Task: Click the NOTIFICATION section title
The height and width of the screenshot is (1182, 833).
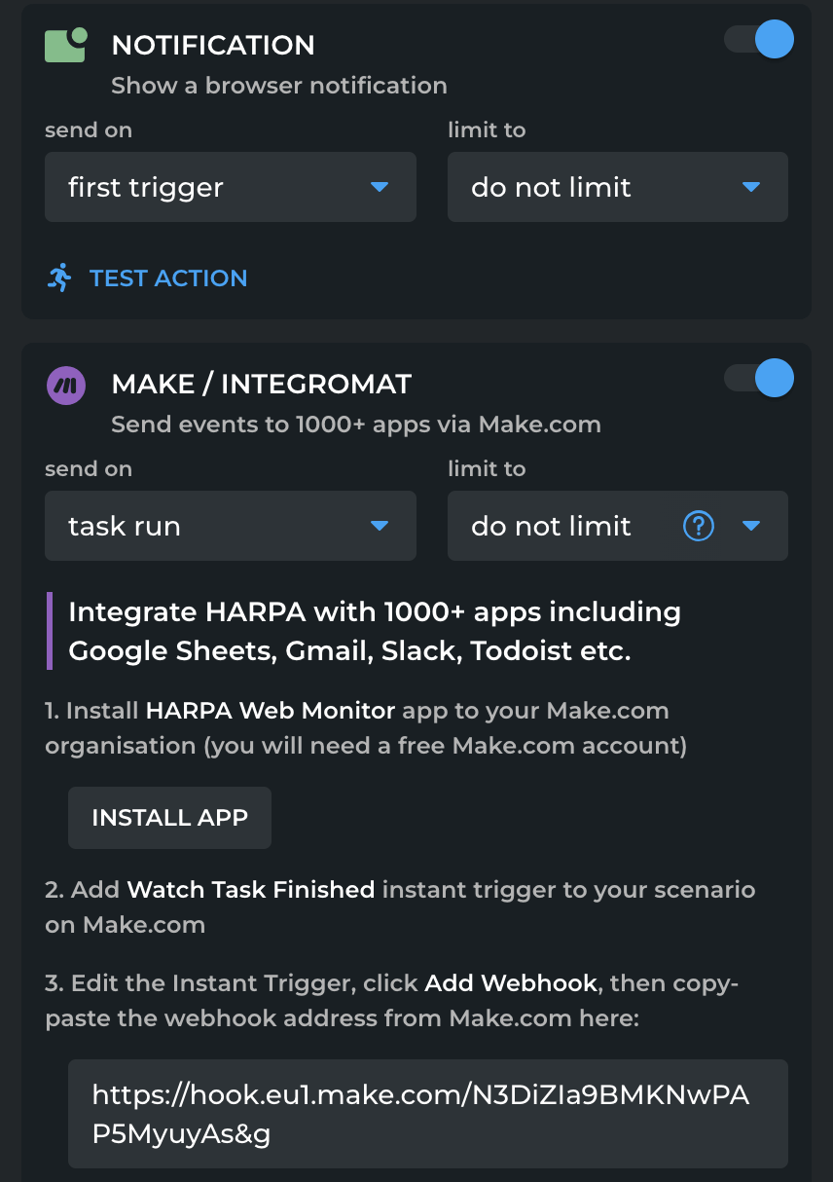Action: coord(213,45)
